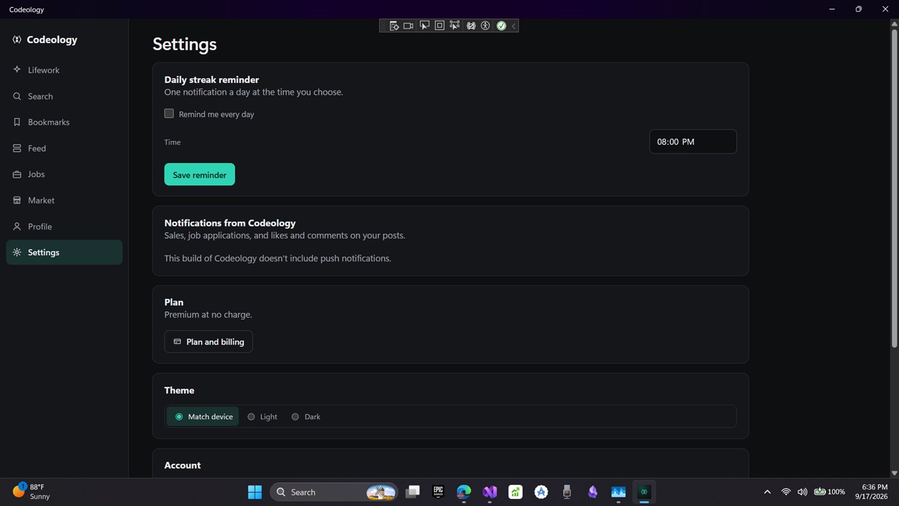Click the Codeology logo icon in the sidebar
The height and width of the screenshot is (506, 899).
pyautogui.click(x=17, y=40)
